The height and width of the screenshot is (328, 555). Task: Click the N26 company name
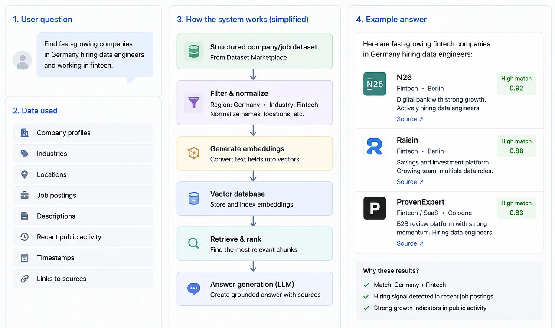pos(404,77)
